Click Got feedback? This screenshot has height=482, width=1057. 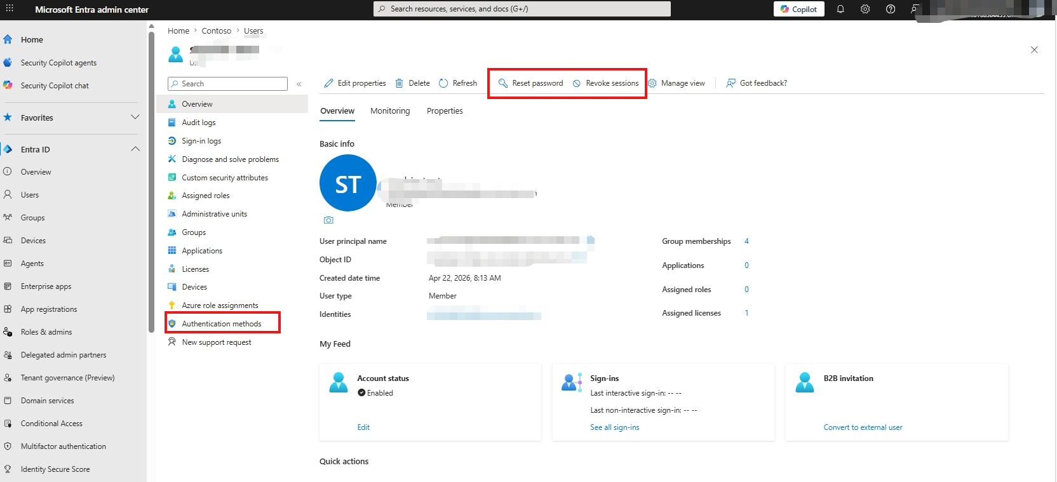coord(757,83)
